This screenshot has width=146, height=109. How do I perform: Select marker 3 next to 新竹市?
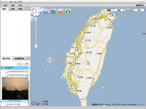94,23
